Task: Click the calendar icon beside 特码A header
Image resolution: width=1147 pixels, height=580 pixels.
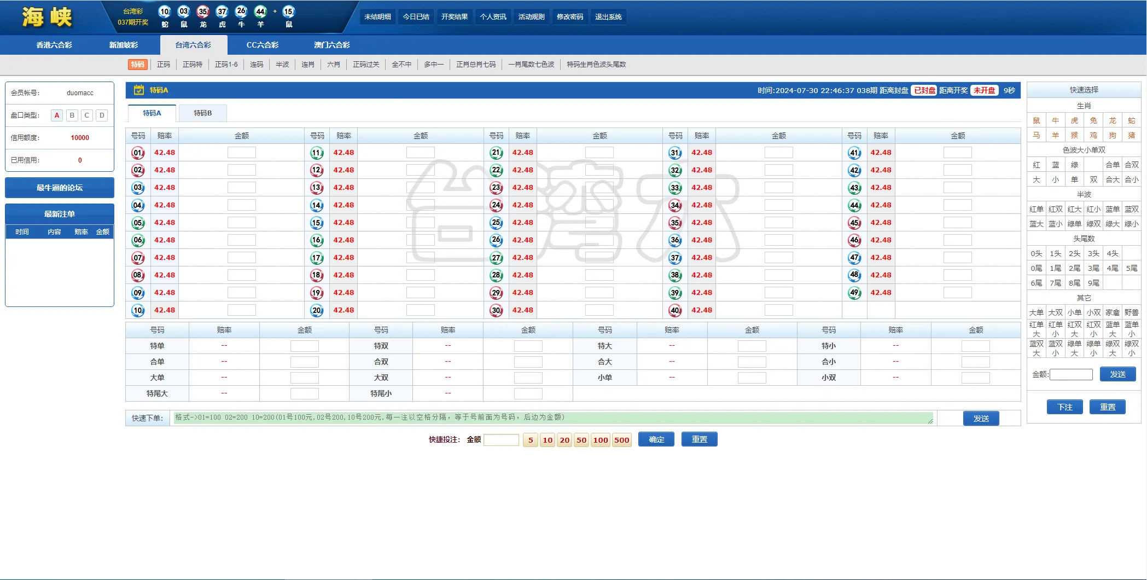Action: coord(139,90)
